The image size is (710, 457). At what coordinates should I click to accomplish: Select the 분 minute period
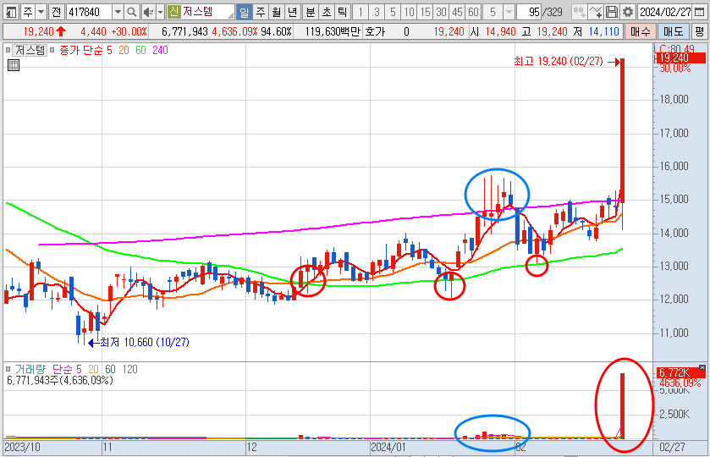point(311,12)
